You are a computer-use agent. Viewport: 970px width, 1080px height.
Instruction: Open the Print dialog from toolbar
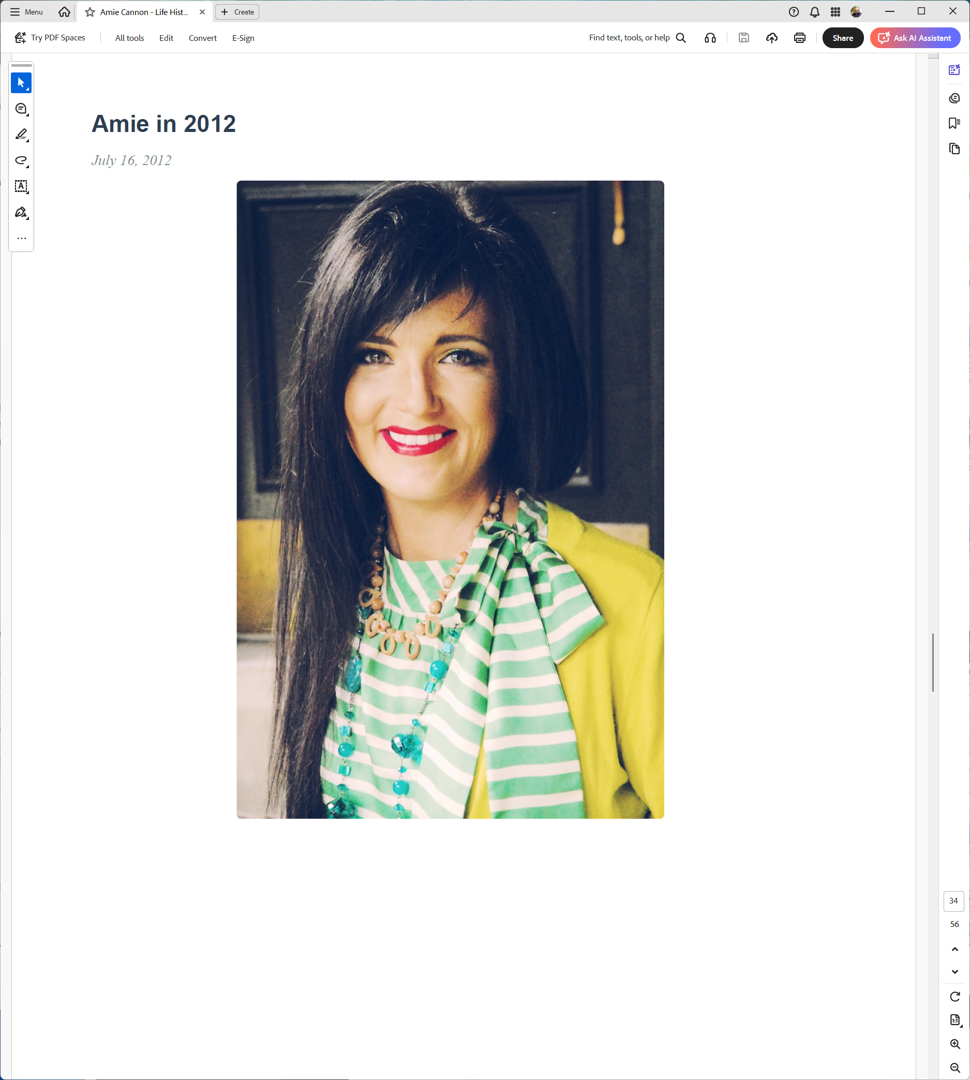799,37
